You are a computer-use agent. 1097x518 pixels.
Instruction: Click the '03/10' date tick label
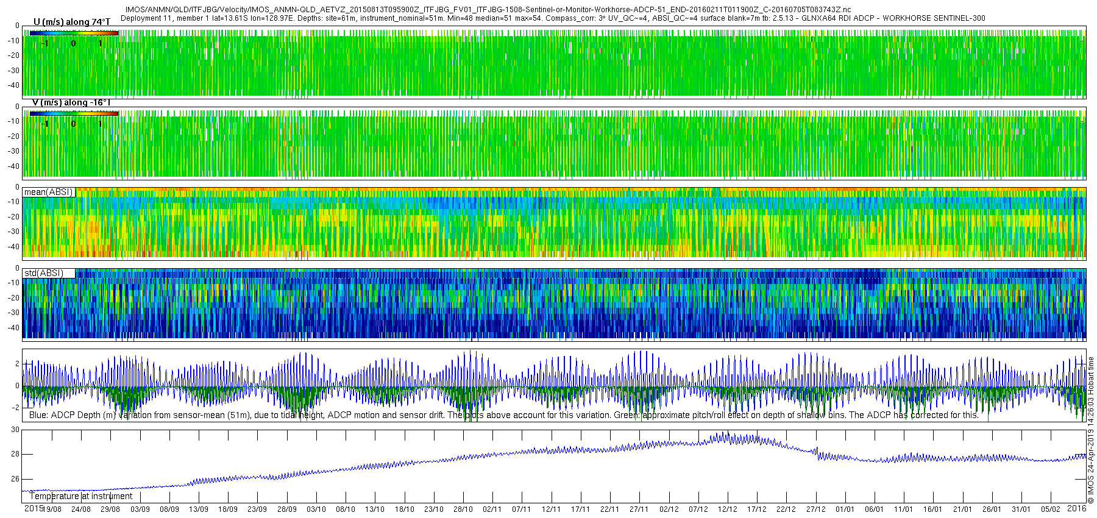316,509
